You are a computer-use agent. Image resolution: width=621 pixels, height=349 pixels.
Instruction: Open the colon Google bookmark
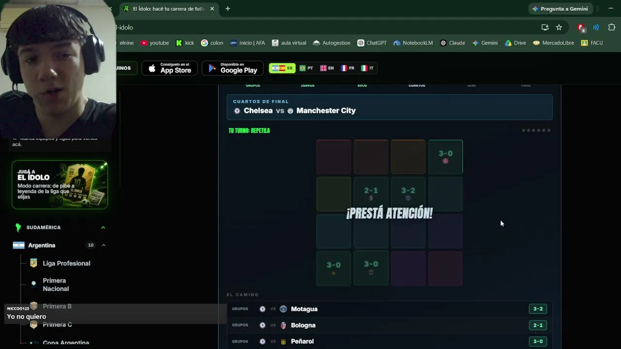tap(212, 43)
